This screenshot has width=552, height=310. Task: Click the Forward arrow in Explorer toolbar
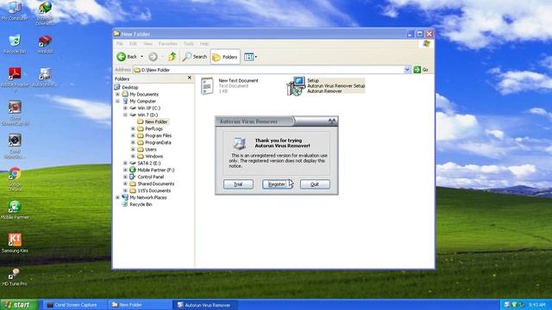[153, 57]
